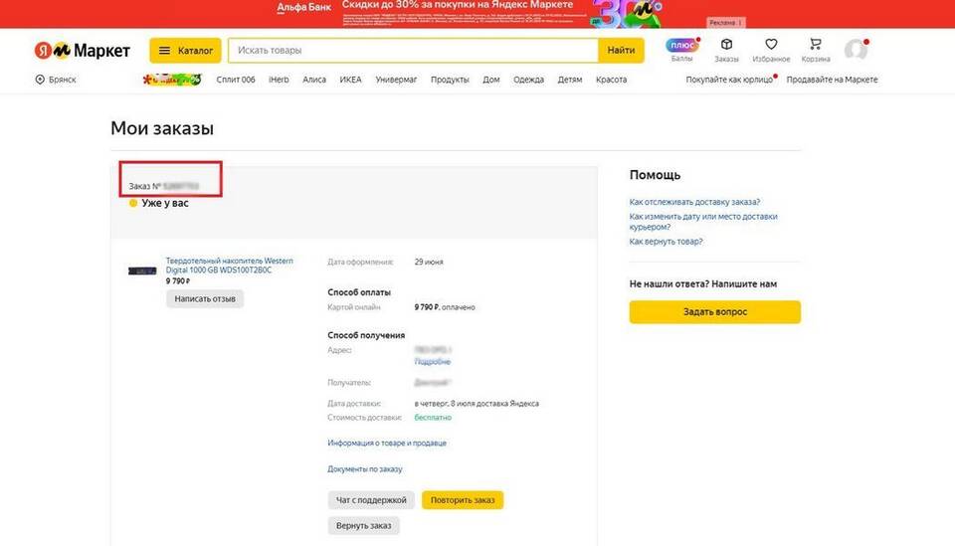Open the user profile avatar

[856, 50]
